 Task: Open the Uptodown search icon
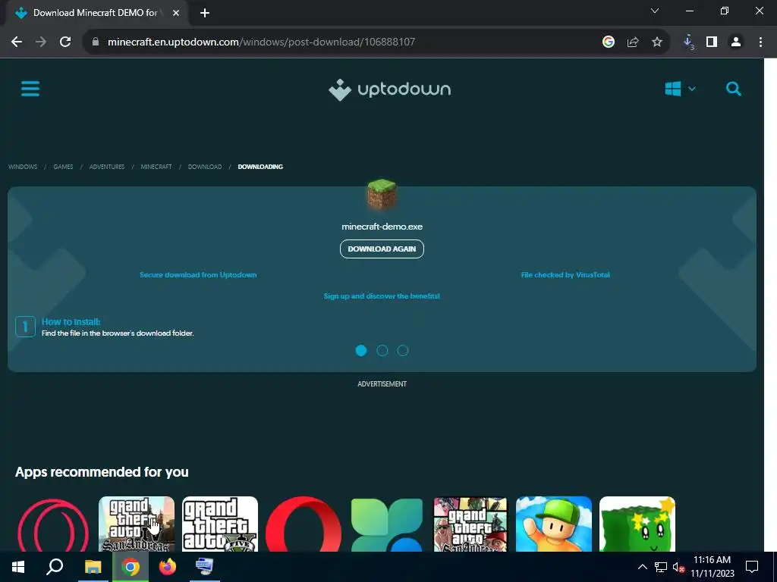tap(734, 89)
